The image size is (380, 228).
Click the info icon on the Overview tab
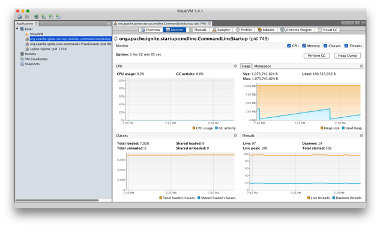[143, 30]
